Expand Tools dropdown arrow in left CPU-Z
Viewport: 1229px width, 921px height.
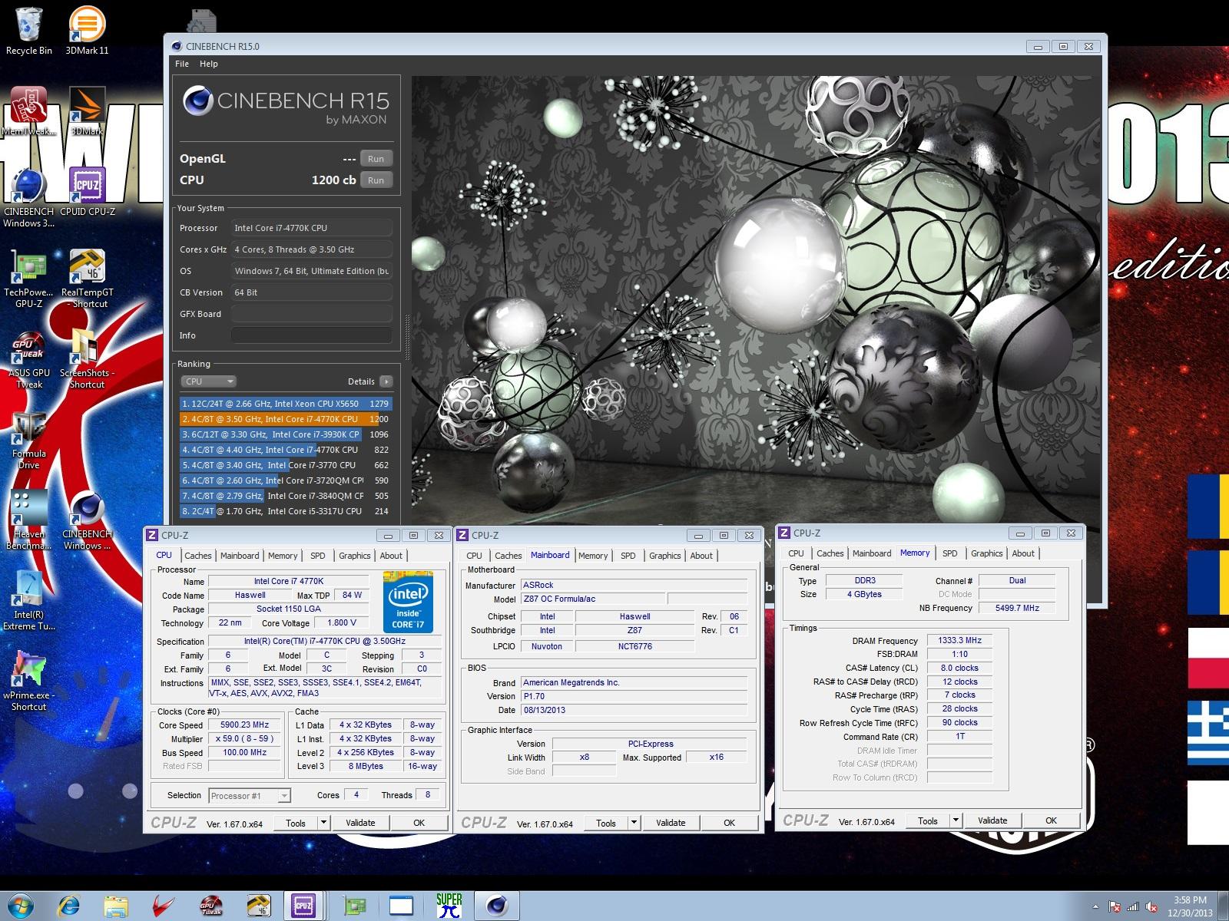coord(323,823)
